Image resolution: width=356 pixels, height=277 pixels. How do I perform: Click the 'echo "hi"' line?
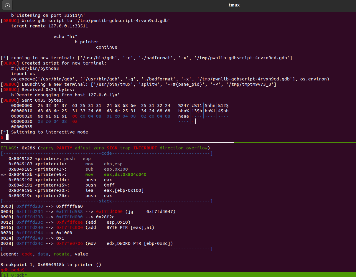click(65, 37)
